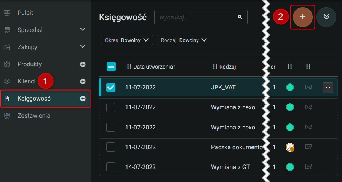This screenshot has width=342, height=182.
Task: Open Zestawienia in the sidebar
Action: click(x=34, y=115)
